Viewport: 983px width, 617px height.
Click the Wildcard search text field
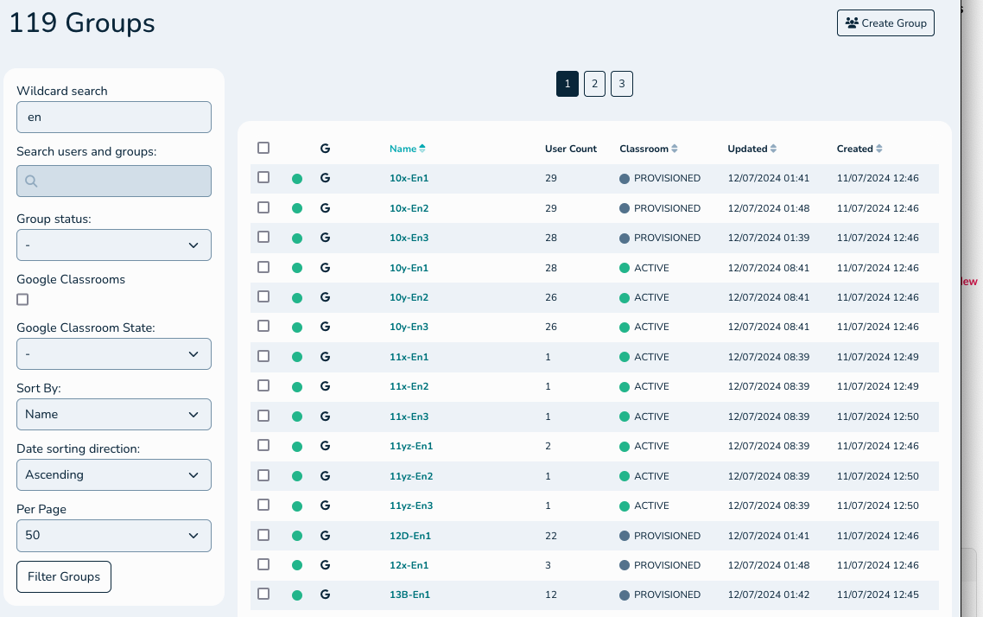pyautogui.click(x=114, y=118)
